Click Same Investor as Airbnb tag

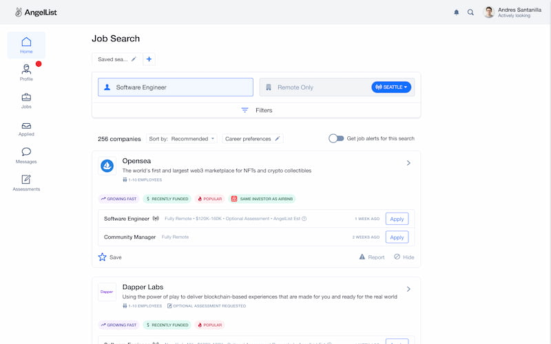(x=262, y=199)
